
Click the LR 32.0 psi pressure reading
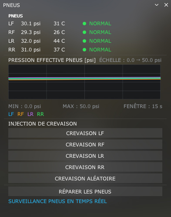[x=30, y=41]
